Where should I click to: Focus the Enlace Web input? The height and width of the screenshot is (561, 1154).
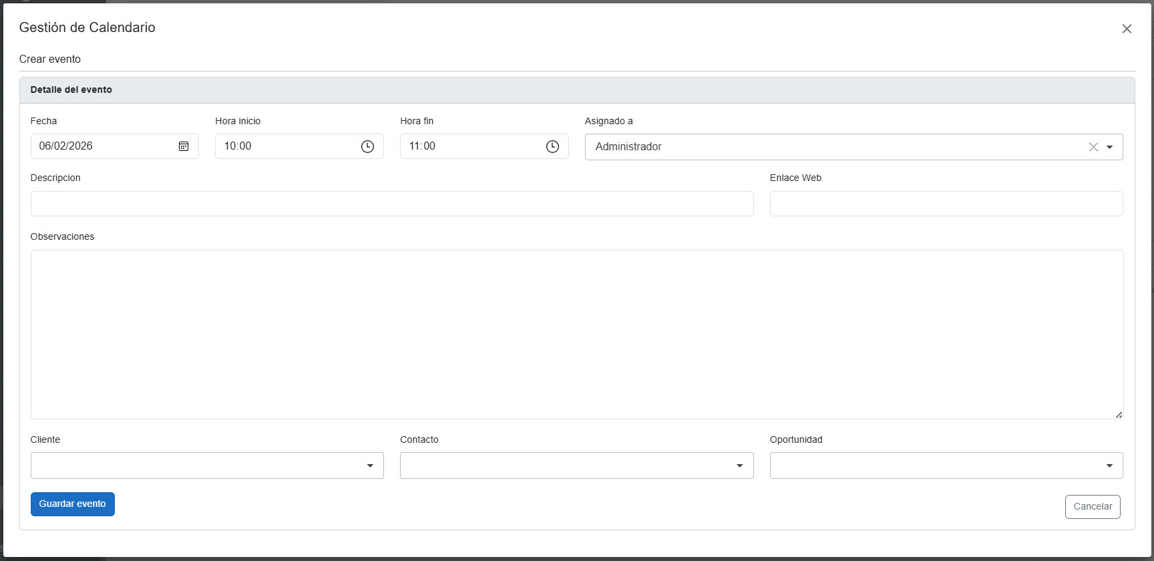[946, 204]
